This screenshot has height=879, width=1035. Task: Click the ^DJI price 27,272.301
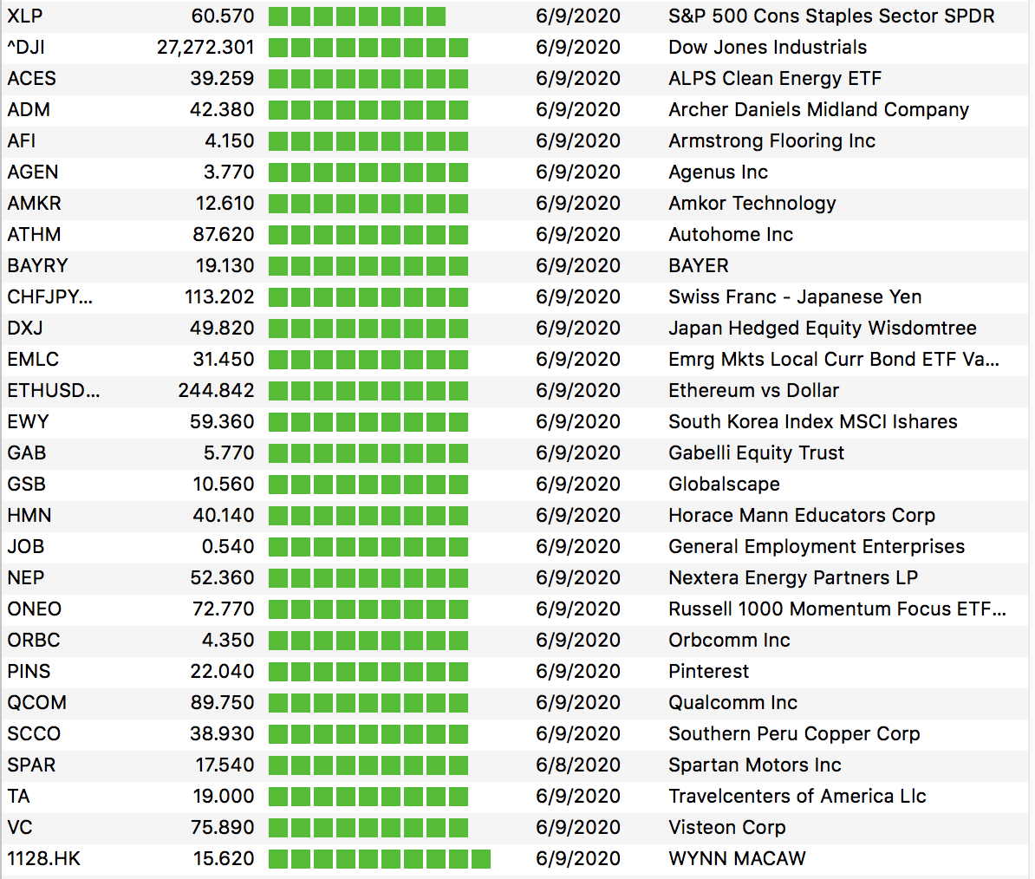pos(205,48)
